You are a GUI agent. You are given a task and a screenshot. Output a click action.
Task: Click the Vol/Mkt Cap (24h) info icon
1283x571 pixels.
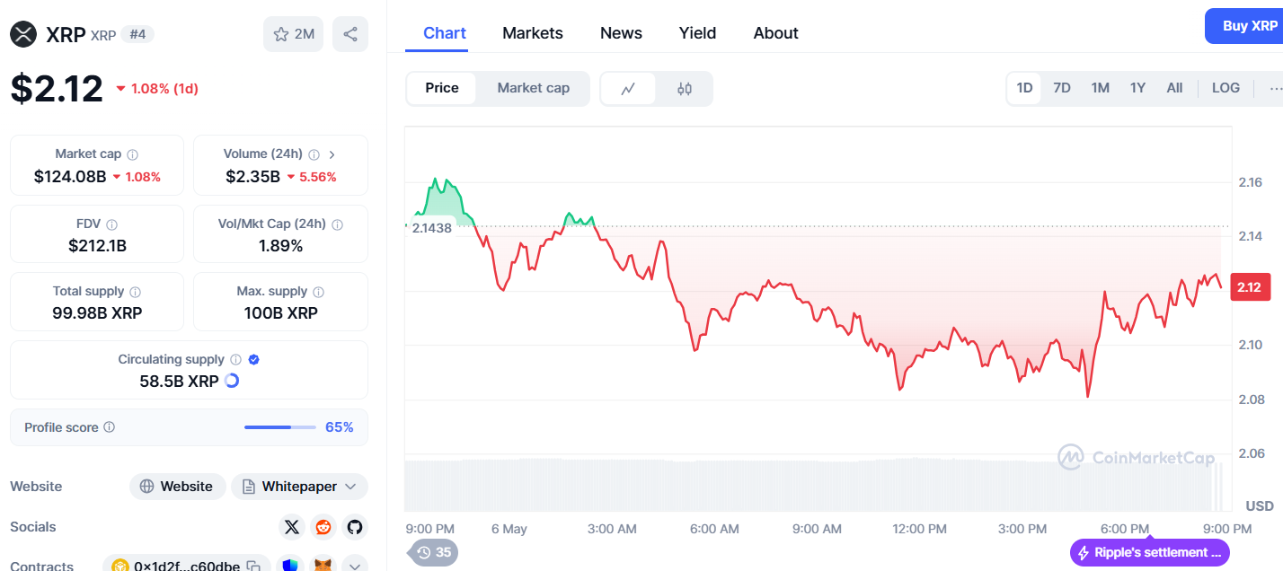(339, 224)
